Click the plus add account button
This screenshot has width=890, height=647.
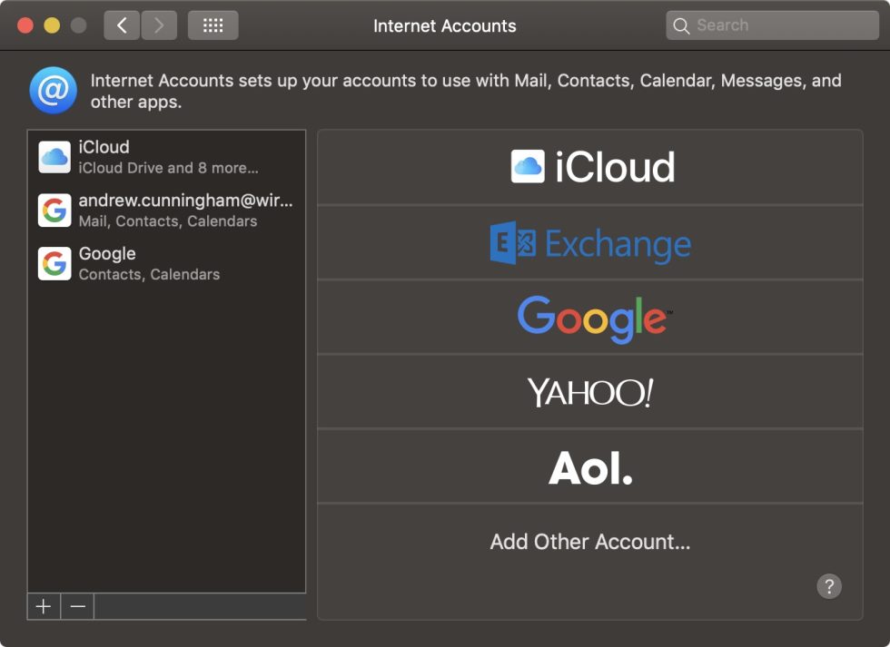pyautogui.click(x=44, y=606)
